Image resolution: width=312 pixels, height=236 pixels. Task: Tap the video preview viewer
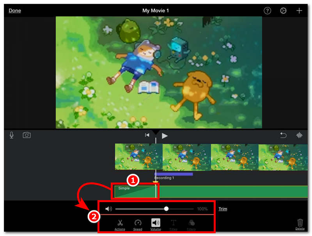159,73
